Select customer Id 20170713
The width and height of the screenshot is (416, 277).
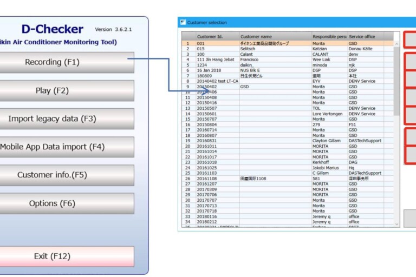click(x=288, y=206)
